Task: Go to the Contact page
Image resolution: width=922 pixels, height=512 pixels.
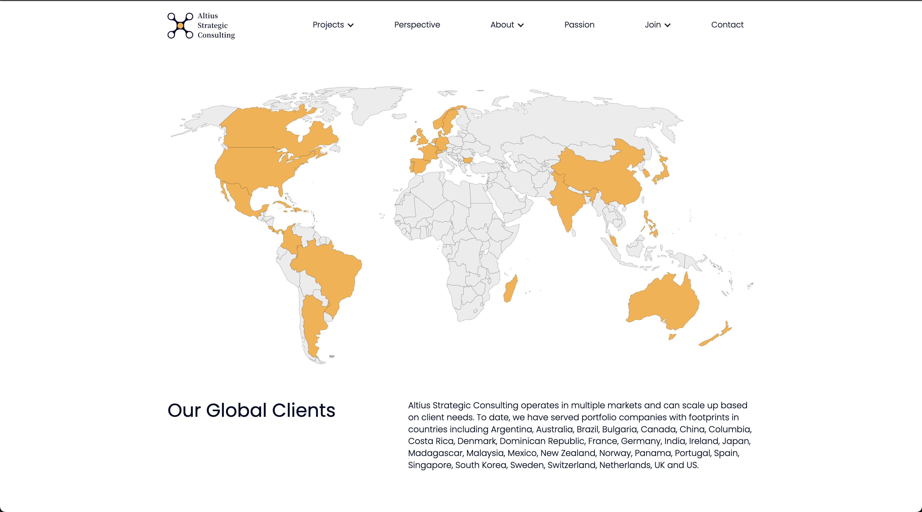Action: (x=727, y=25)
